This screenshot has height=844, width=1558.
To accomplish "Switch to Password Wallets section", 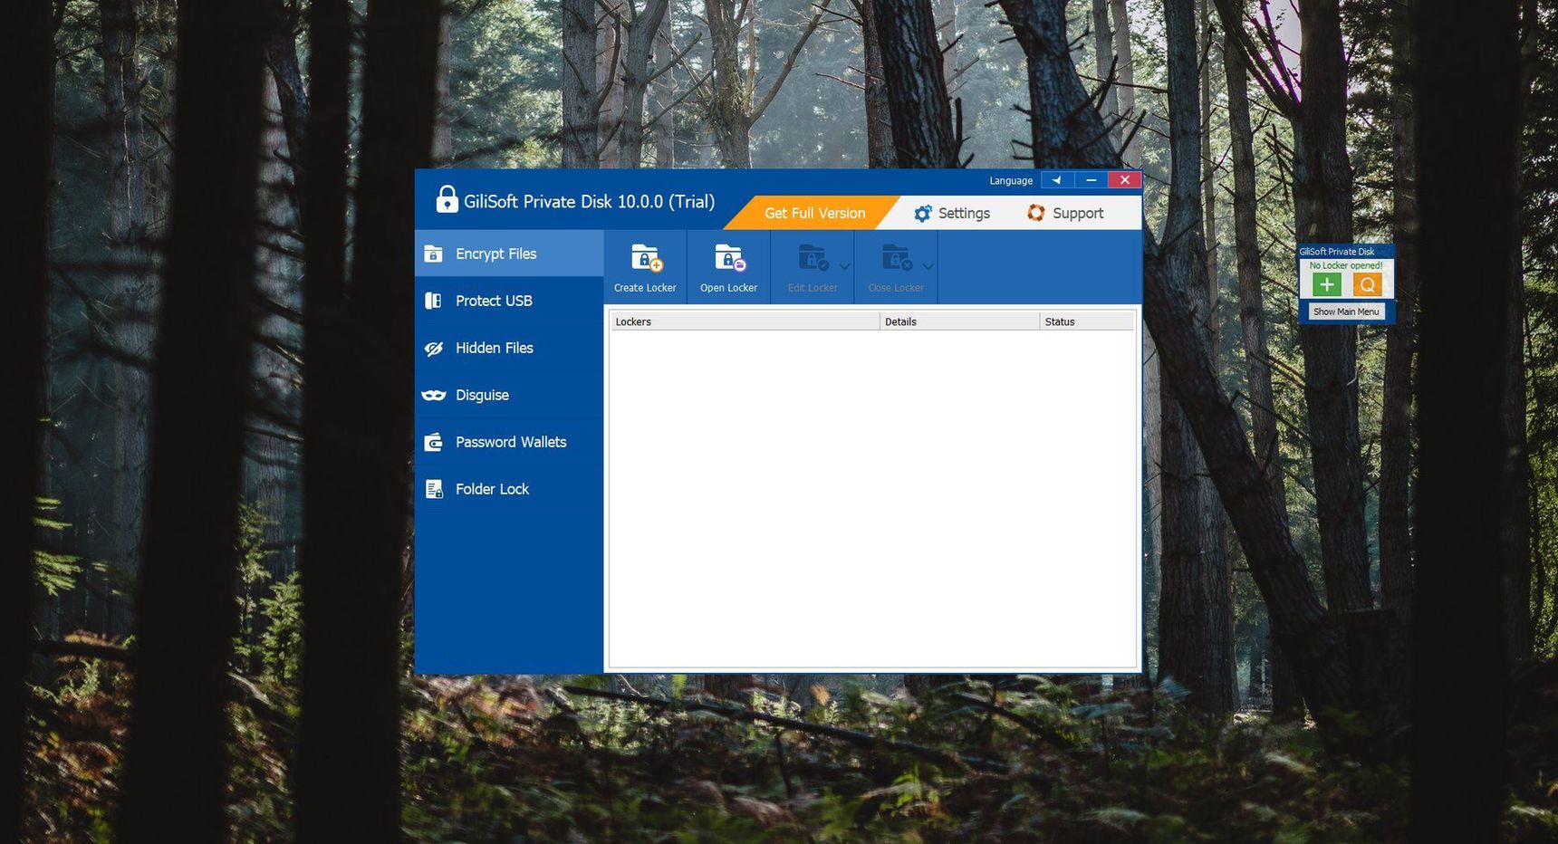I will tap(509, 442).
